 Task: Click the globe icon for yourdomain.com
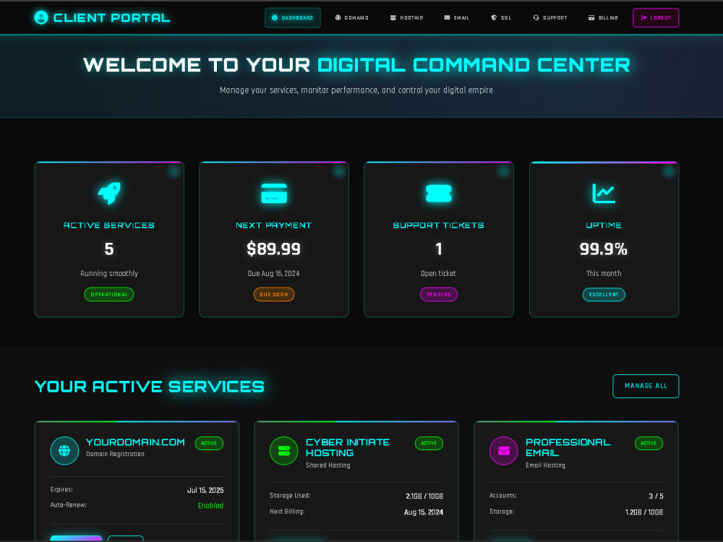point(64,450)
